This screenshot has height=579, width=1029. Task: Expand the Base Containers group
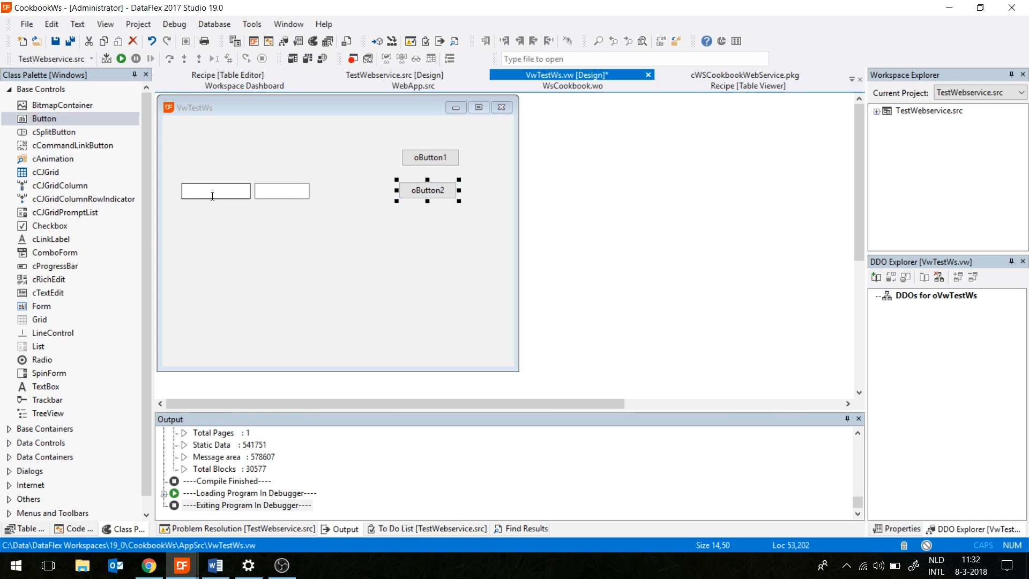(x=9, y=429)
